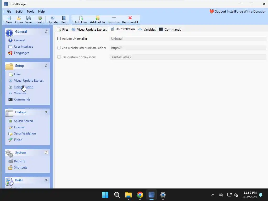Click the Add Files toolbar icon

point(81,20)
